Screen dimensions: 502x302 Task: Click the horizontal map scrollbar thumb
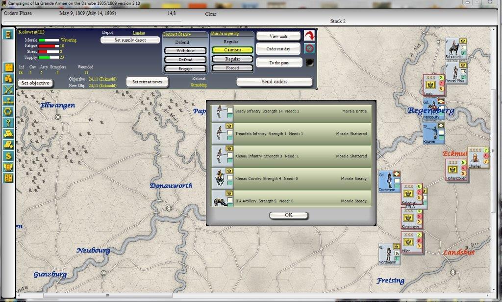click(108, 295)
